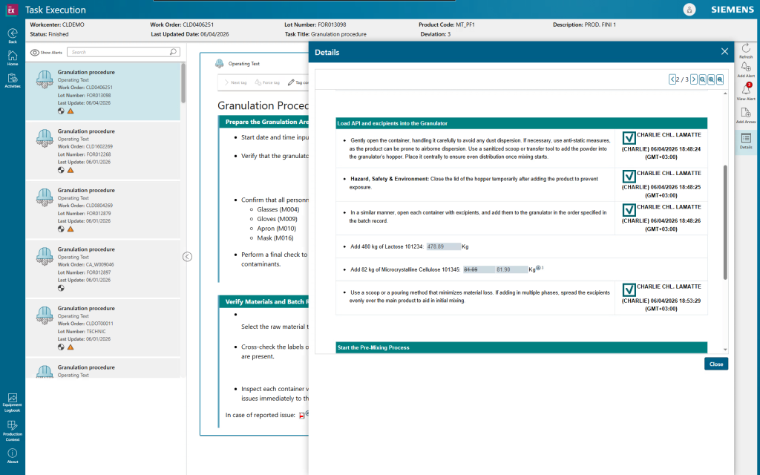The width and height of the screenshot is (760, 475).
Task: Go Back using the left sidebar arrow
Action: [x=13, y=36]
